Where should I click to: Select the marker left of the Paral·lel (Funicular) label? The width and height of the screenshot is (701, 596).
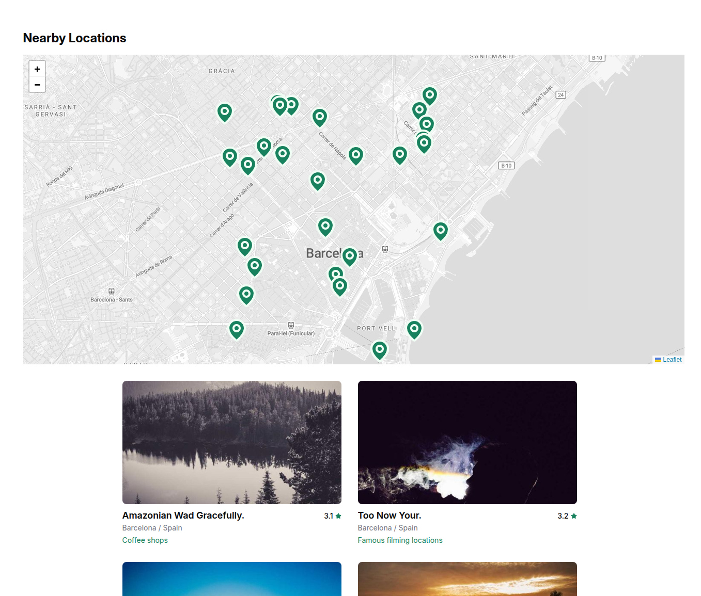(x=237, y=329)
